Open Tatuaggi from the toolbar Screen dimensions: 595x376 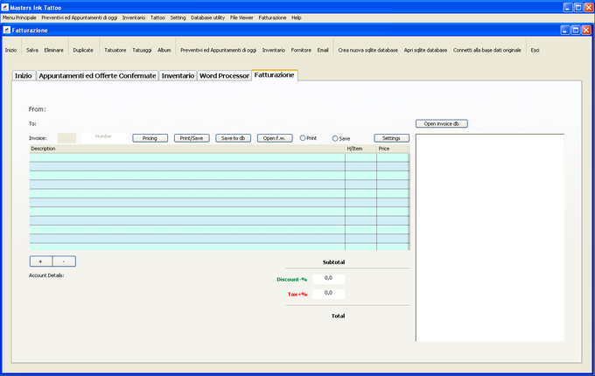point(142,50)
